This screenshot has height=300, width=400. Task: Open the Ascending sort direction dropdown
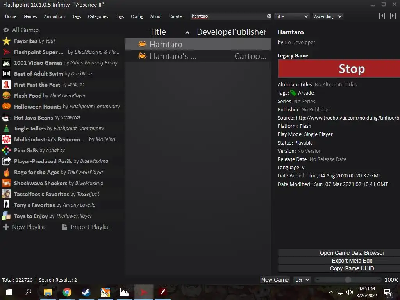(x=328, y=16)
